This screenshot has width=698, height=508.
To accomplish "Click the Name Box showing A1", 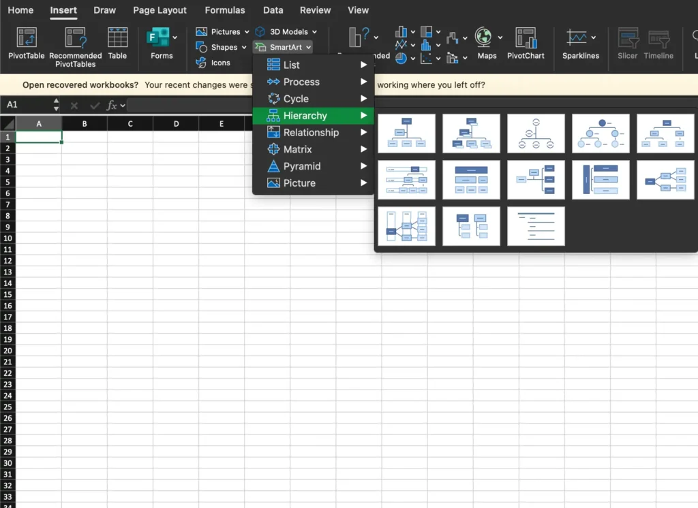I will click(27, 105).
